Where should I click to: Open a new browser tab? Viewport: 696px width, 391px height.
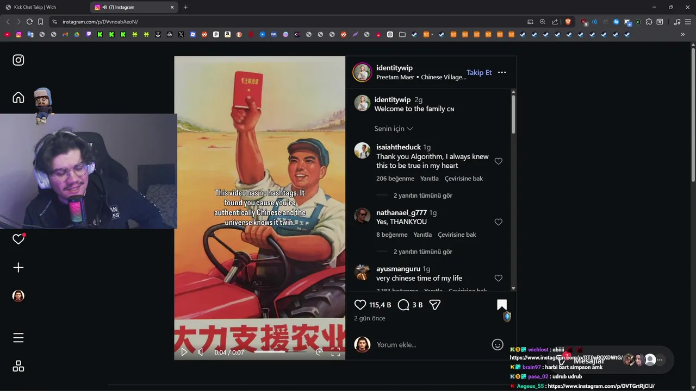pos(185,7)
